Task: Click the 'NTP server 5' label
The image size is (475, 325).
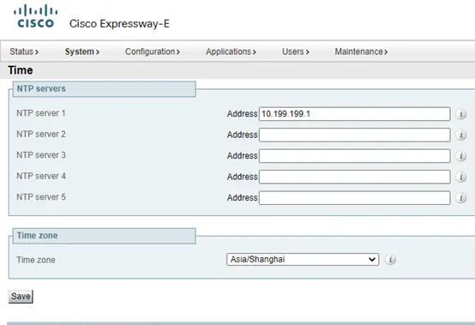Action: (x=41, y=197)
